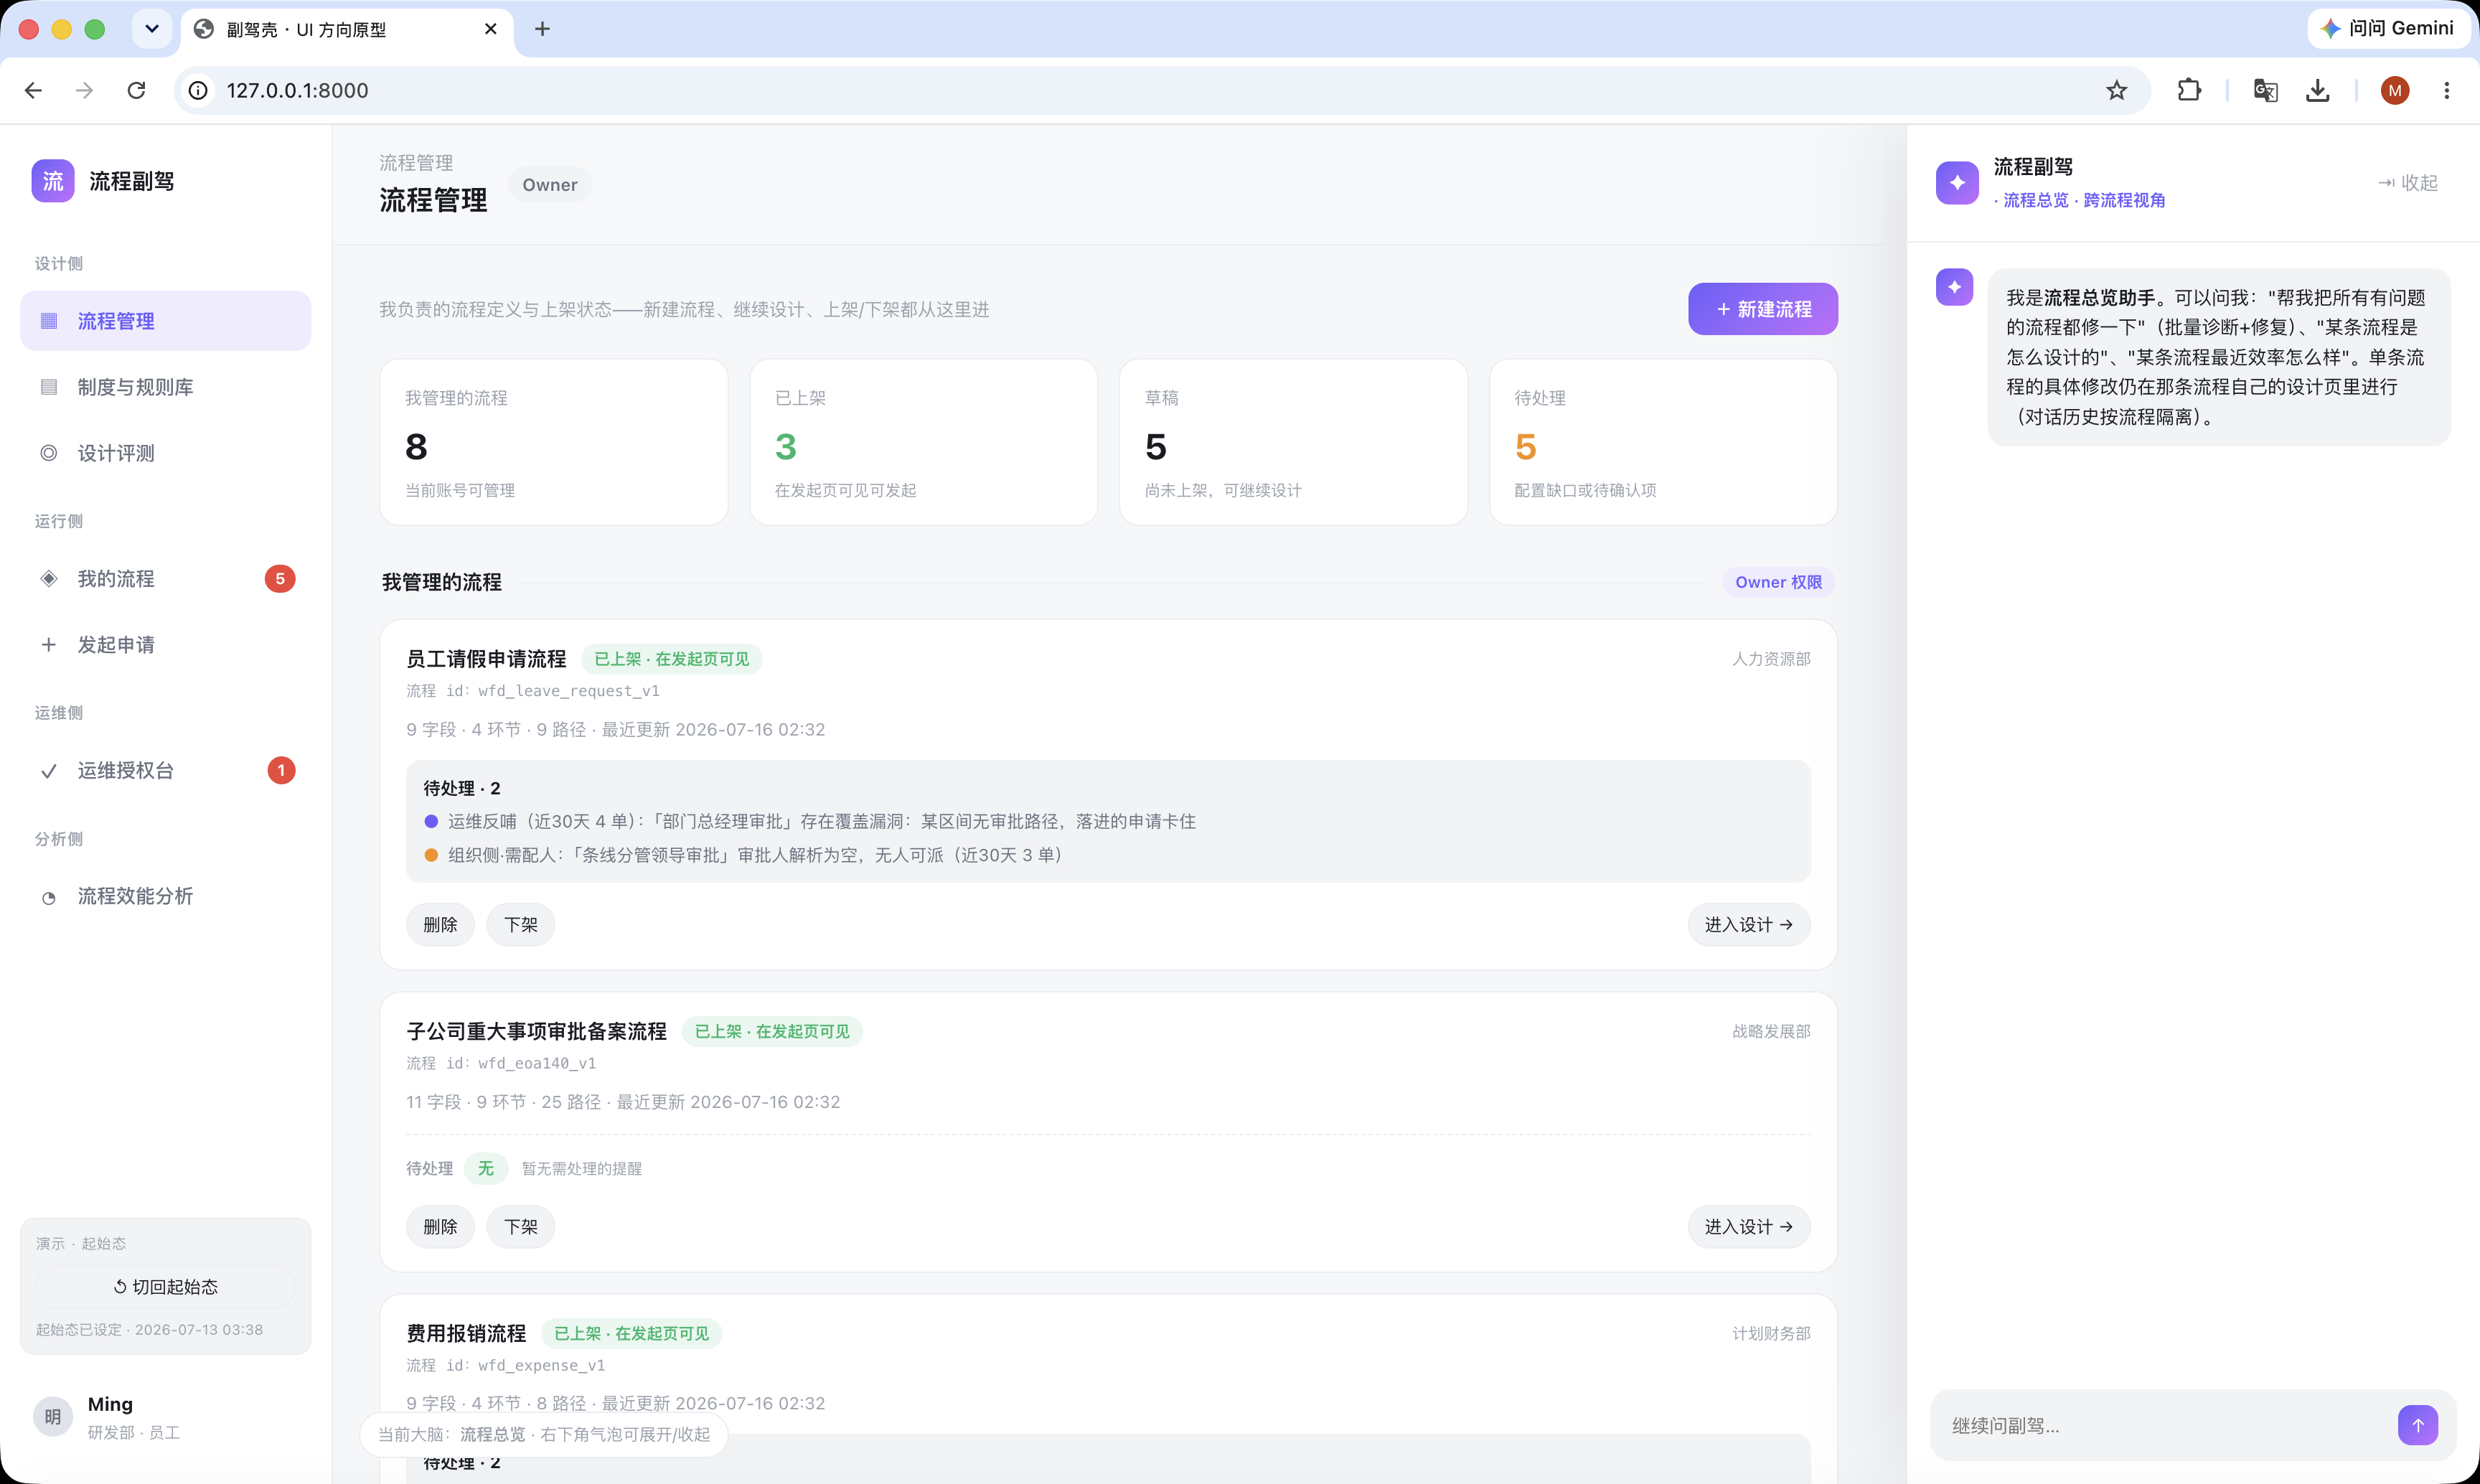Delete the 员工请假申请流程 workflow
Screen dimensions: 2480x1484
coord(440,925)
